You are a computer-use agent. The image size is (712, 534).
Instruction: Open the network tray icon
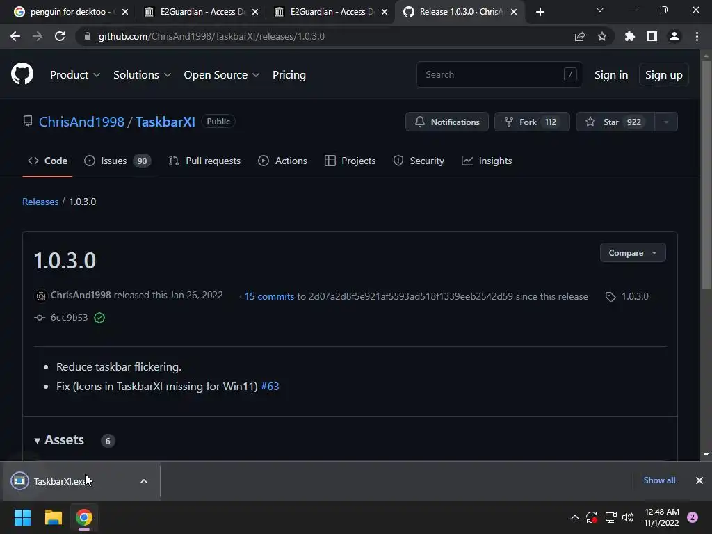(x=610, y=517)
